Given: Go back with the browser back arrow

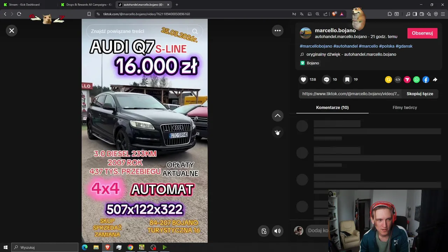Looking at the screenshot, I should tap(5, 14).
